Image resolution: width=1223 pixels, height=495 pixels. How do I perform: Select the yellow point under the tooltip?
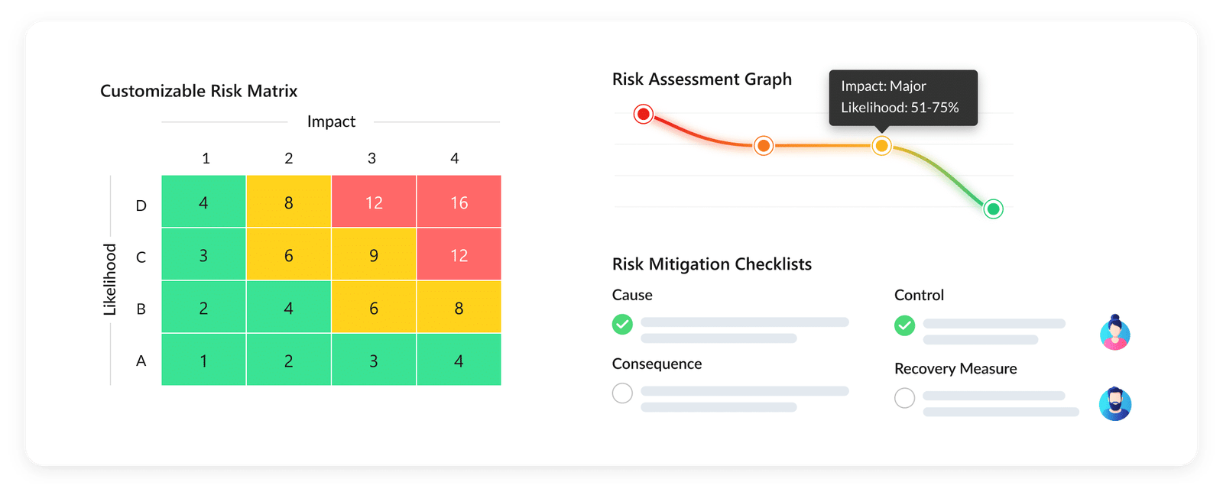tap(881, 145)
